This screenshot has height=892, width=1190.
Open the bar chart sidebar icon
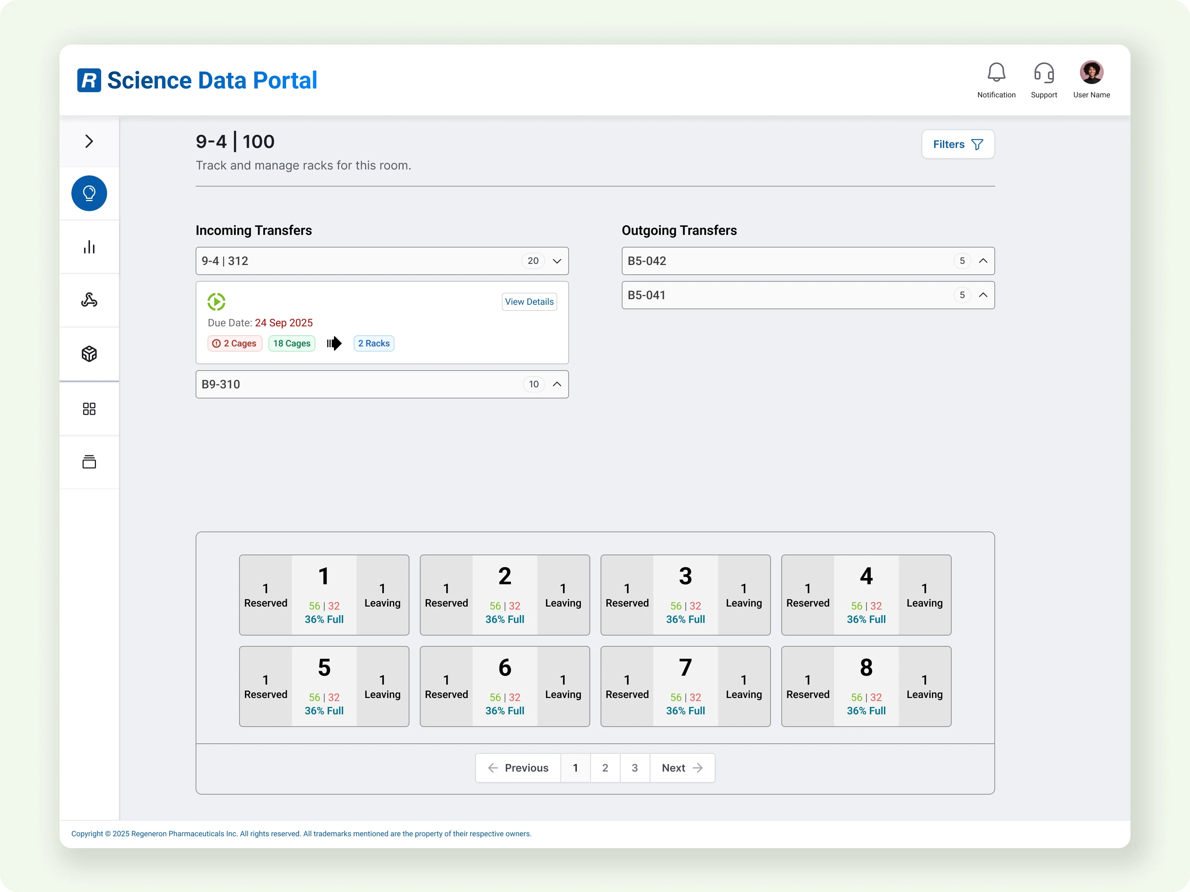[89, 247]
